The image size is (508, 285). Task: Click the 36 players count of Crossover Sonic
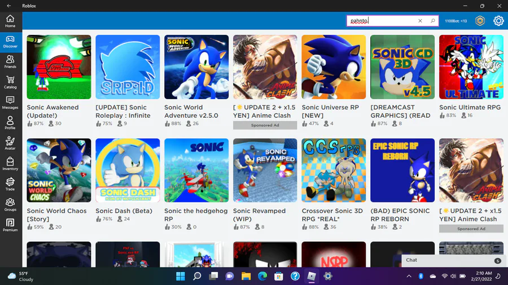coord(330,227)
